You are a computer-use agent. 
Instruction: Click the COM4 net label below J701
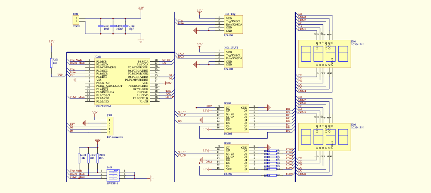pos(302,91)
